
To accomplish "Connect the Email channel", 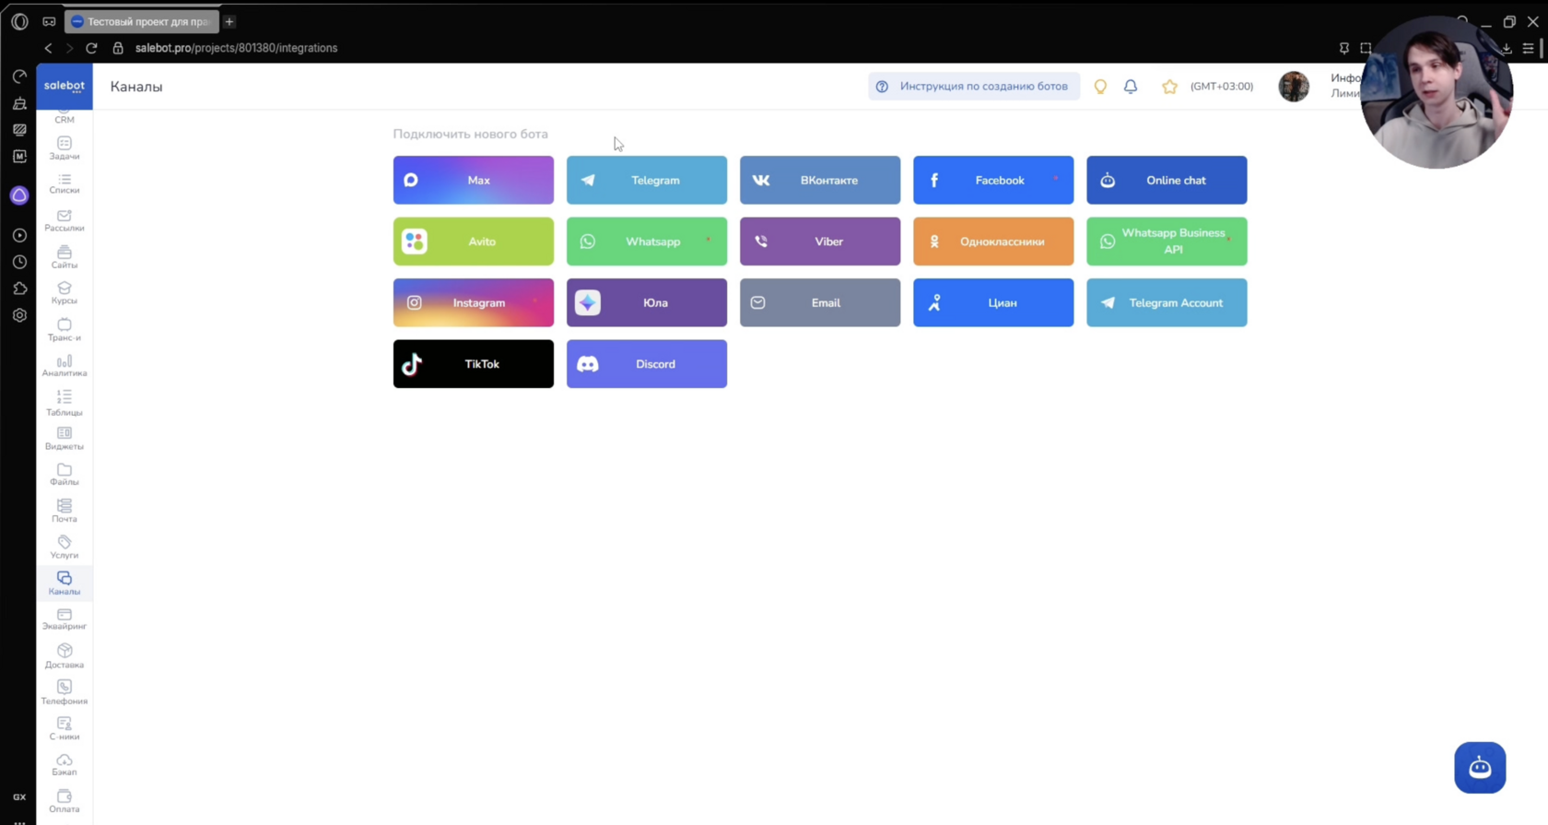I will 820,302.
